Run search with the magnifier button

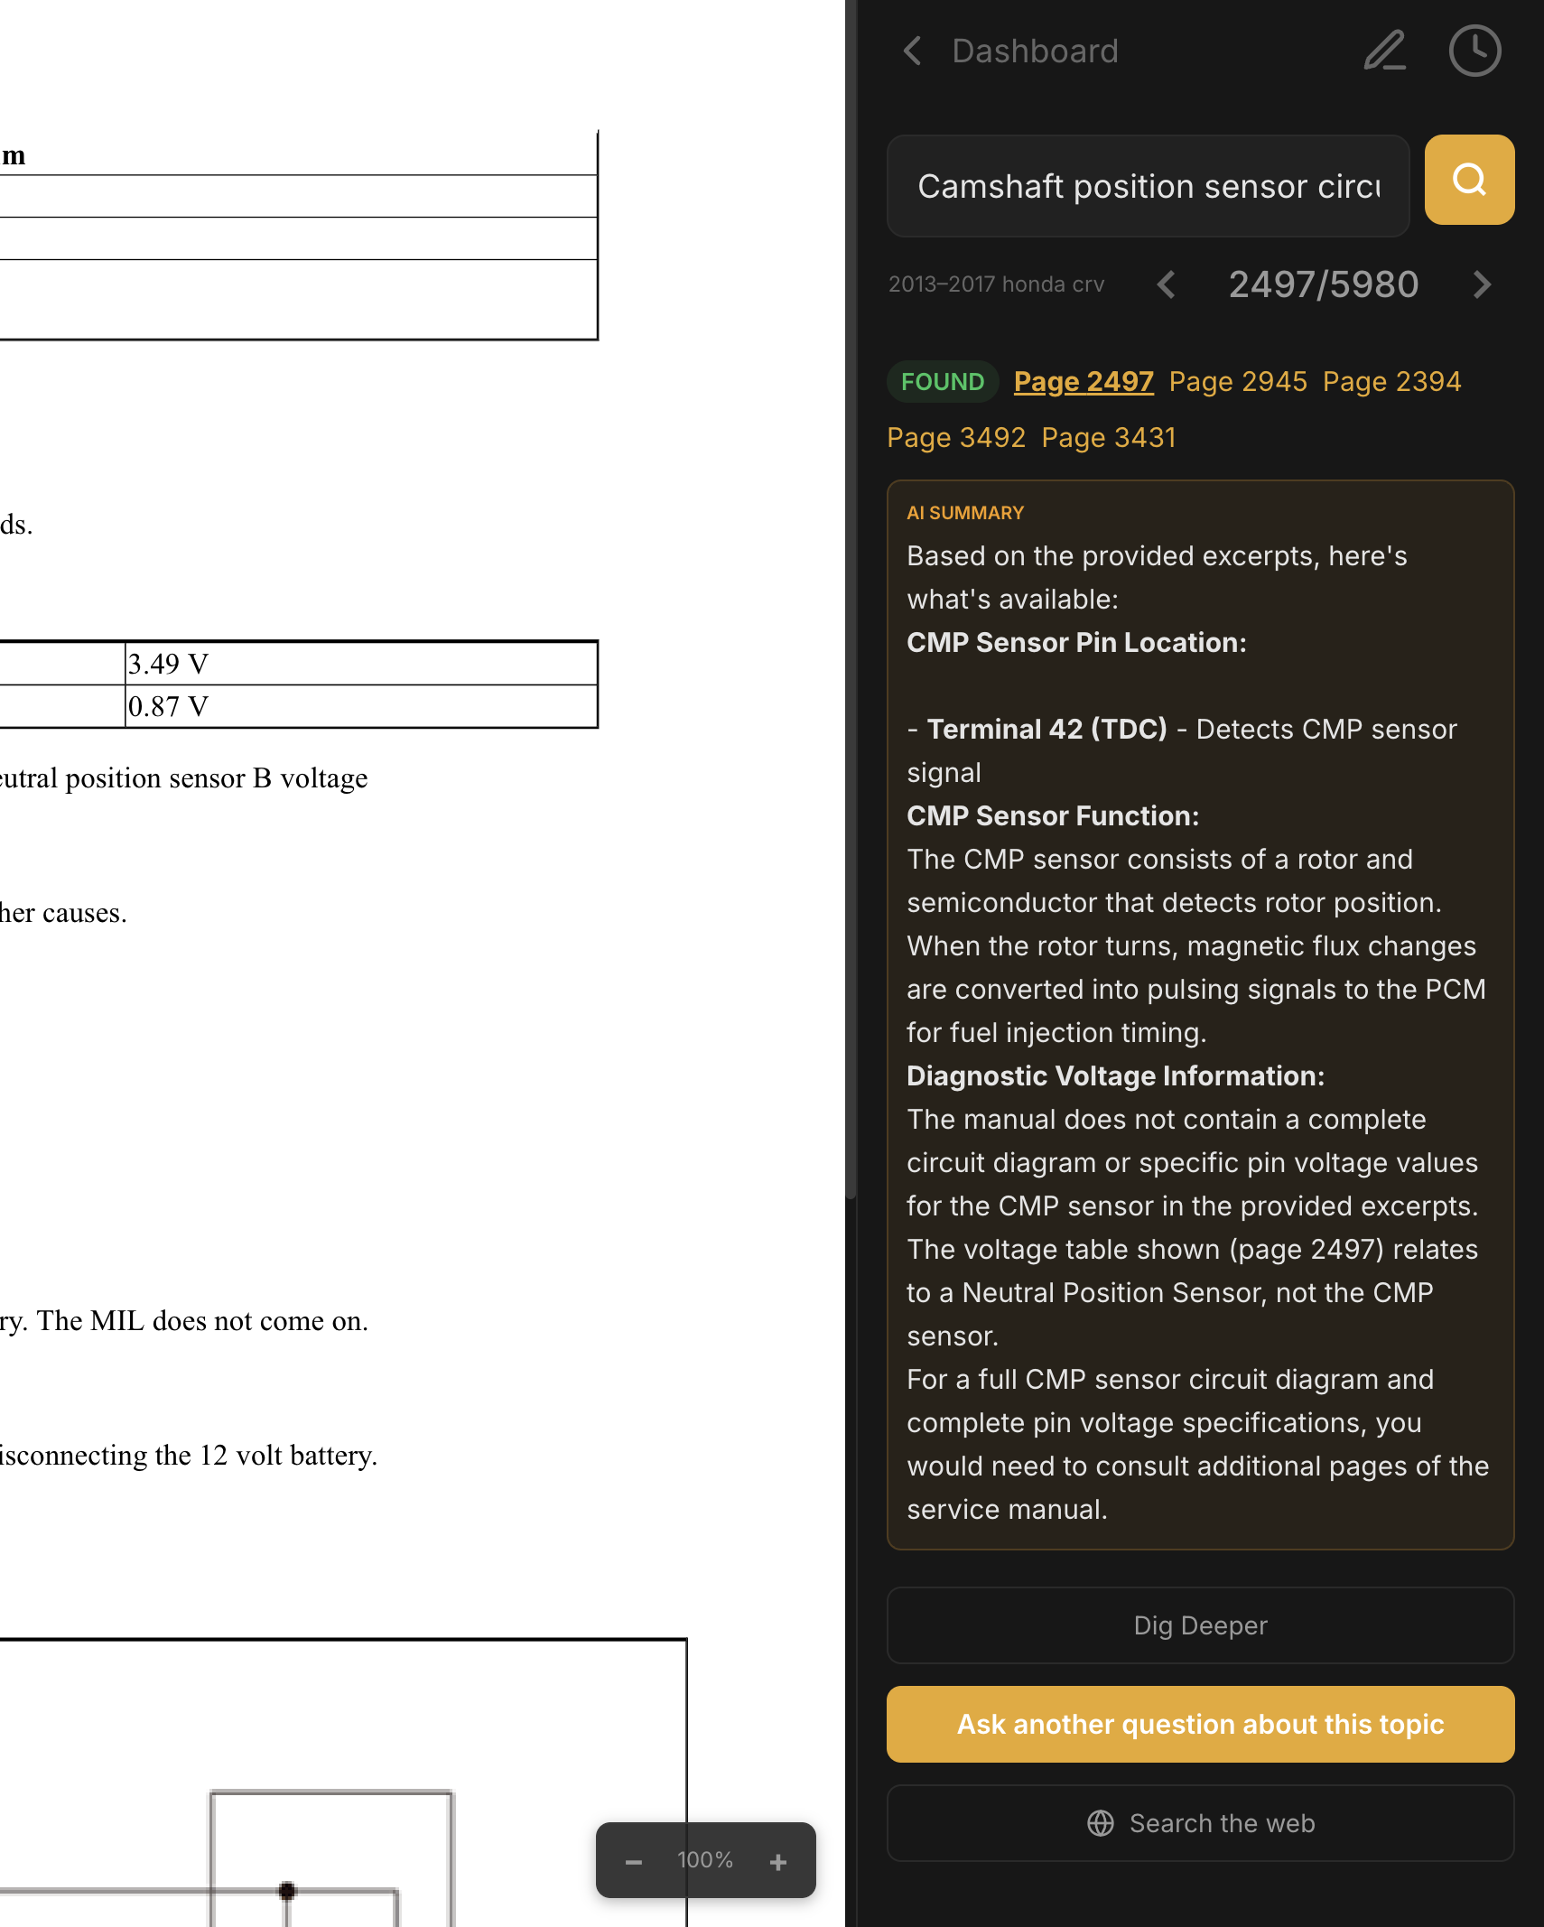coord(1469,180)
